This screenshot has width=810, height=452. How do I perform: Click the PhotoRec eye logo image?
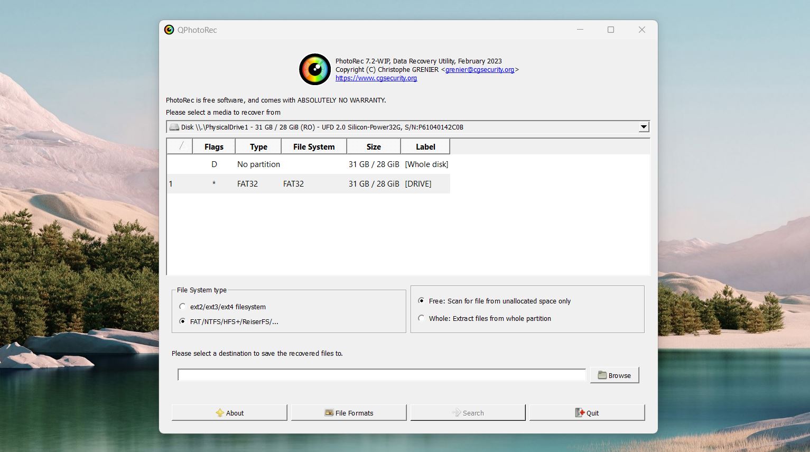coord(315,69)
